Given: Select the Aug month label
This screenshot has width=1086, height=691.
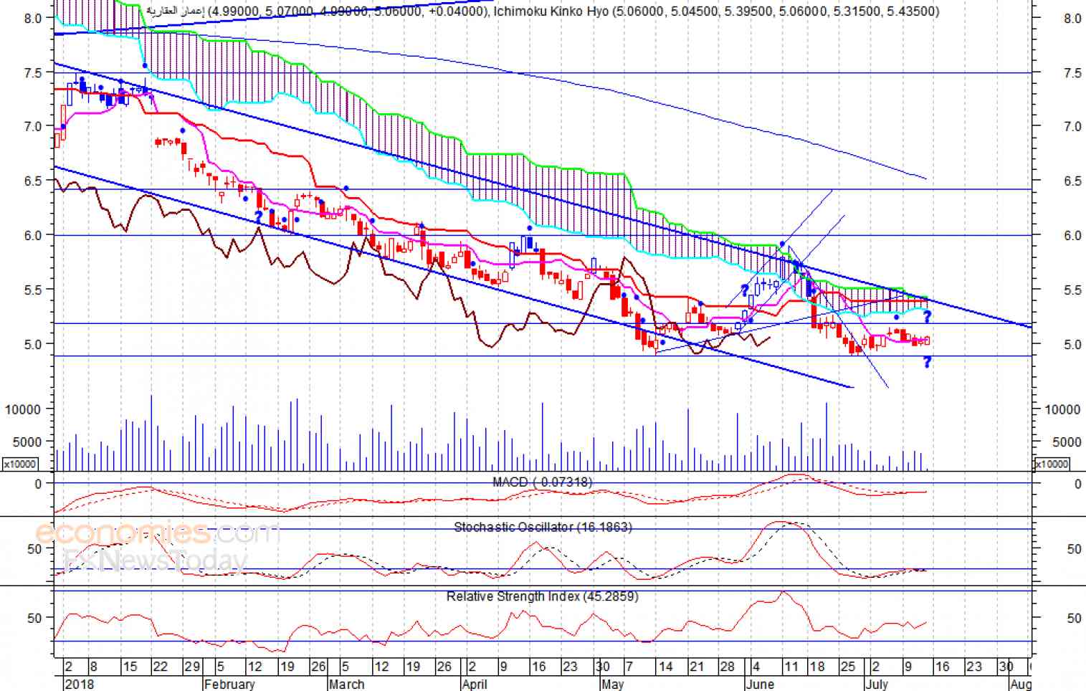Looking at the screenshot, I should [x=1021, y=684].
